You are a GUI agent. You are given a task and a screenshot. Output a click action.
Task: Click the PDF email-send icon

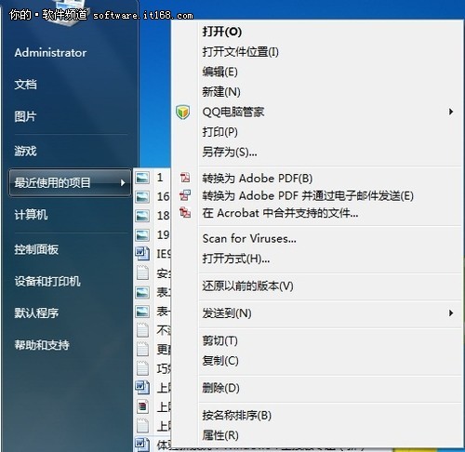(185, 195)
